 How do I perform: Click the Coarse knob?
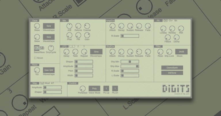87,26
